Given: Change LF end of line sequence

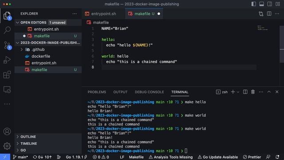Looking at the screenshot, I should coord(122,157).
